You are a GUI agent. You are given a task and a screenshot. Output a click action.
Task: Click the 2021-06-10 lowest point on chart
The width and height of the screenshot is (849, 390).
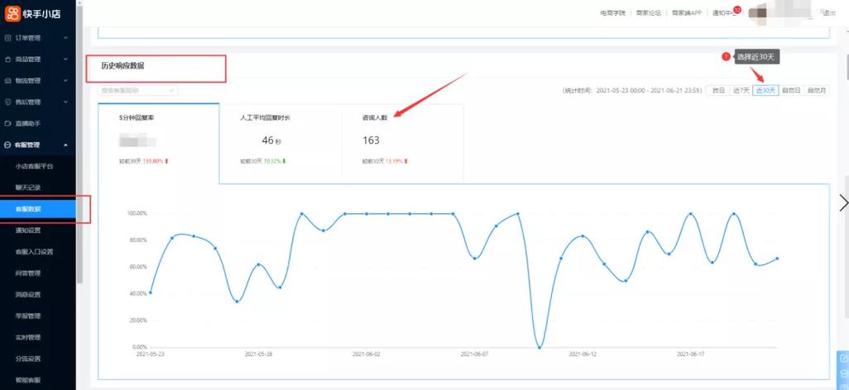539,347
